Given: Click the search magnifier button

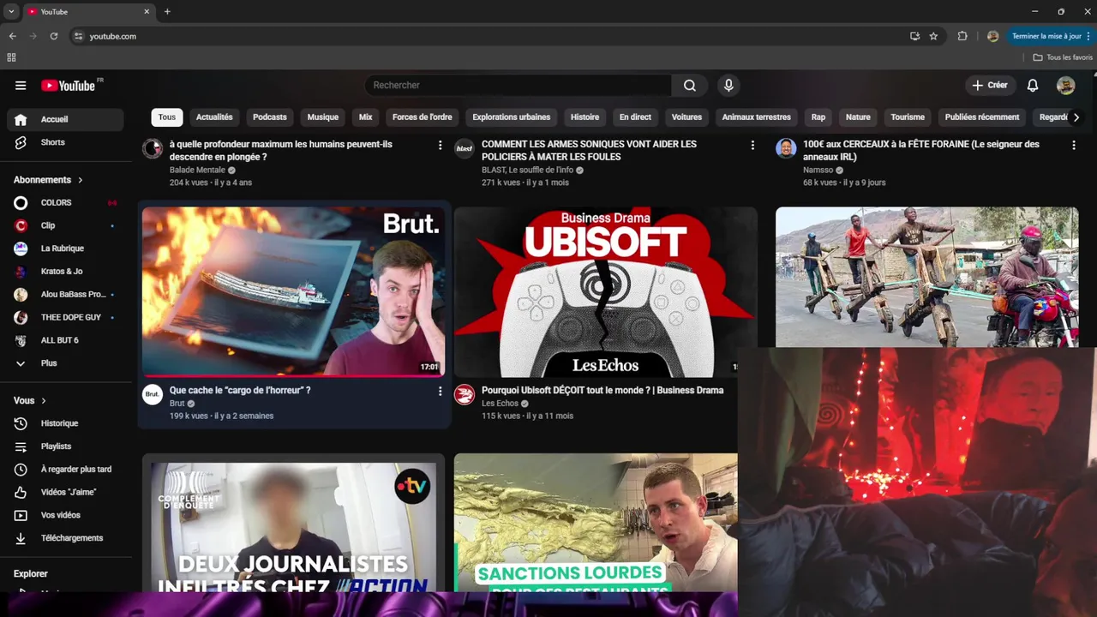Looking at the screenshot, I should [x=690, y=85].
